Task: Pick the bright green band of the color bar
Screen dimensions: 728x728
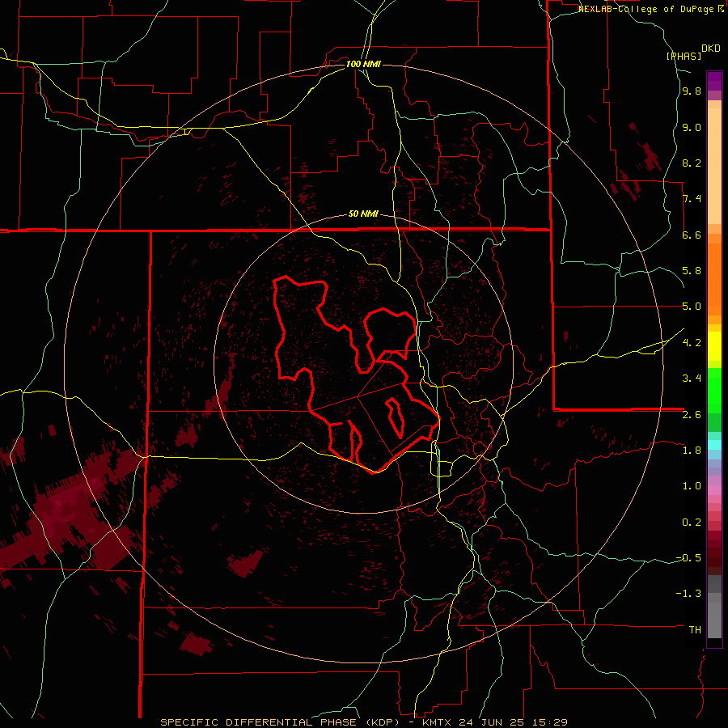Action: 714,390
